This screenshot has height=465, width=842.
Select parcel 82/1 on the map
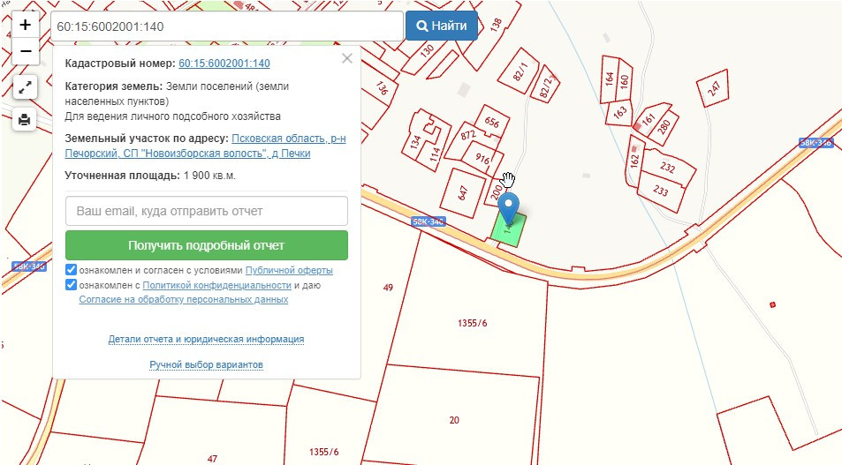coord(520,71)
